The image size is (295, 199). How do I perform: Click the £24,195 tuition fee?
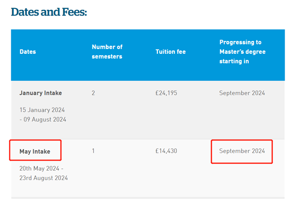click(166, 93)
